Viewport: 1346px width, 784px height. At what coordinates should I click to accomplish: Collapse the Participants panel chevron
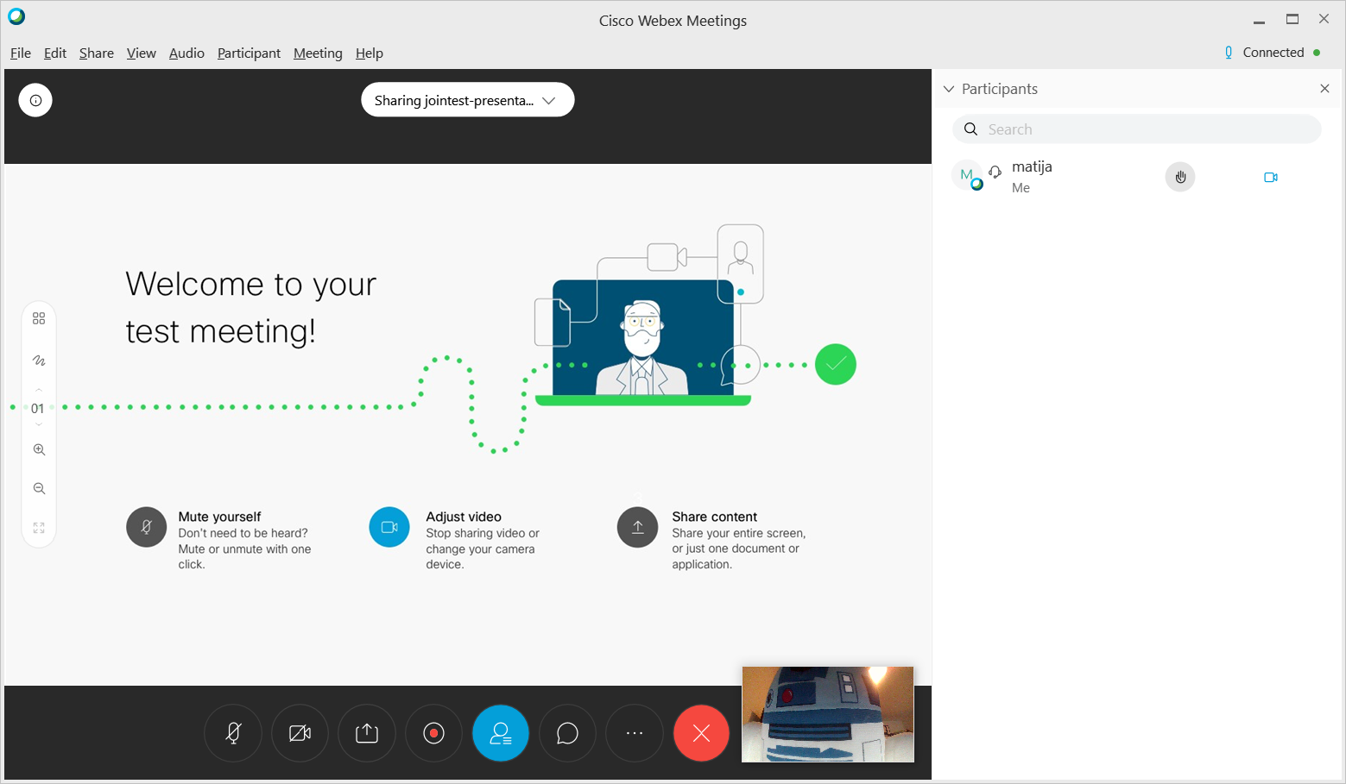[949, 89]
